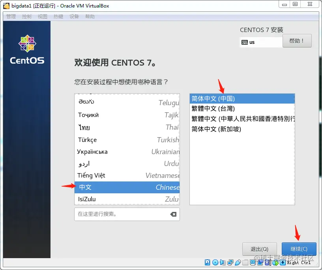Select 简体中文 (新加坡) locale

point(242,129)
